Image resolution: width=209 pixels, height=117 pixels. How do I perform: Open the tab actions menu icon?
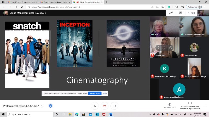3,2
